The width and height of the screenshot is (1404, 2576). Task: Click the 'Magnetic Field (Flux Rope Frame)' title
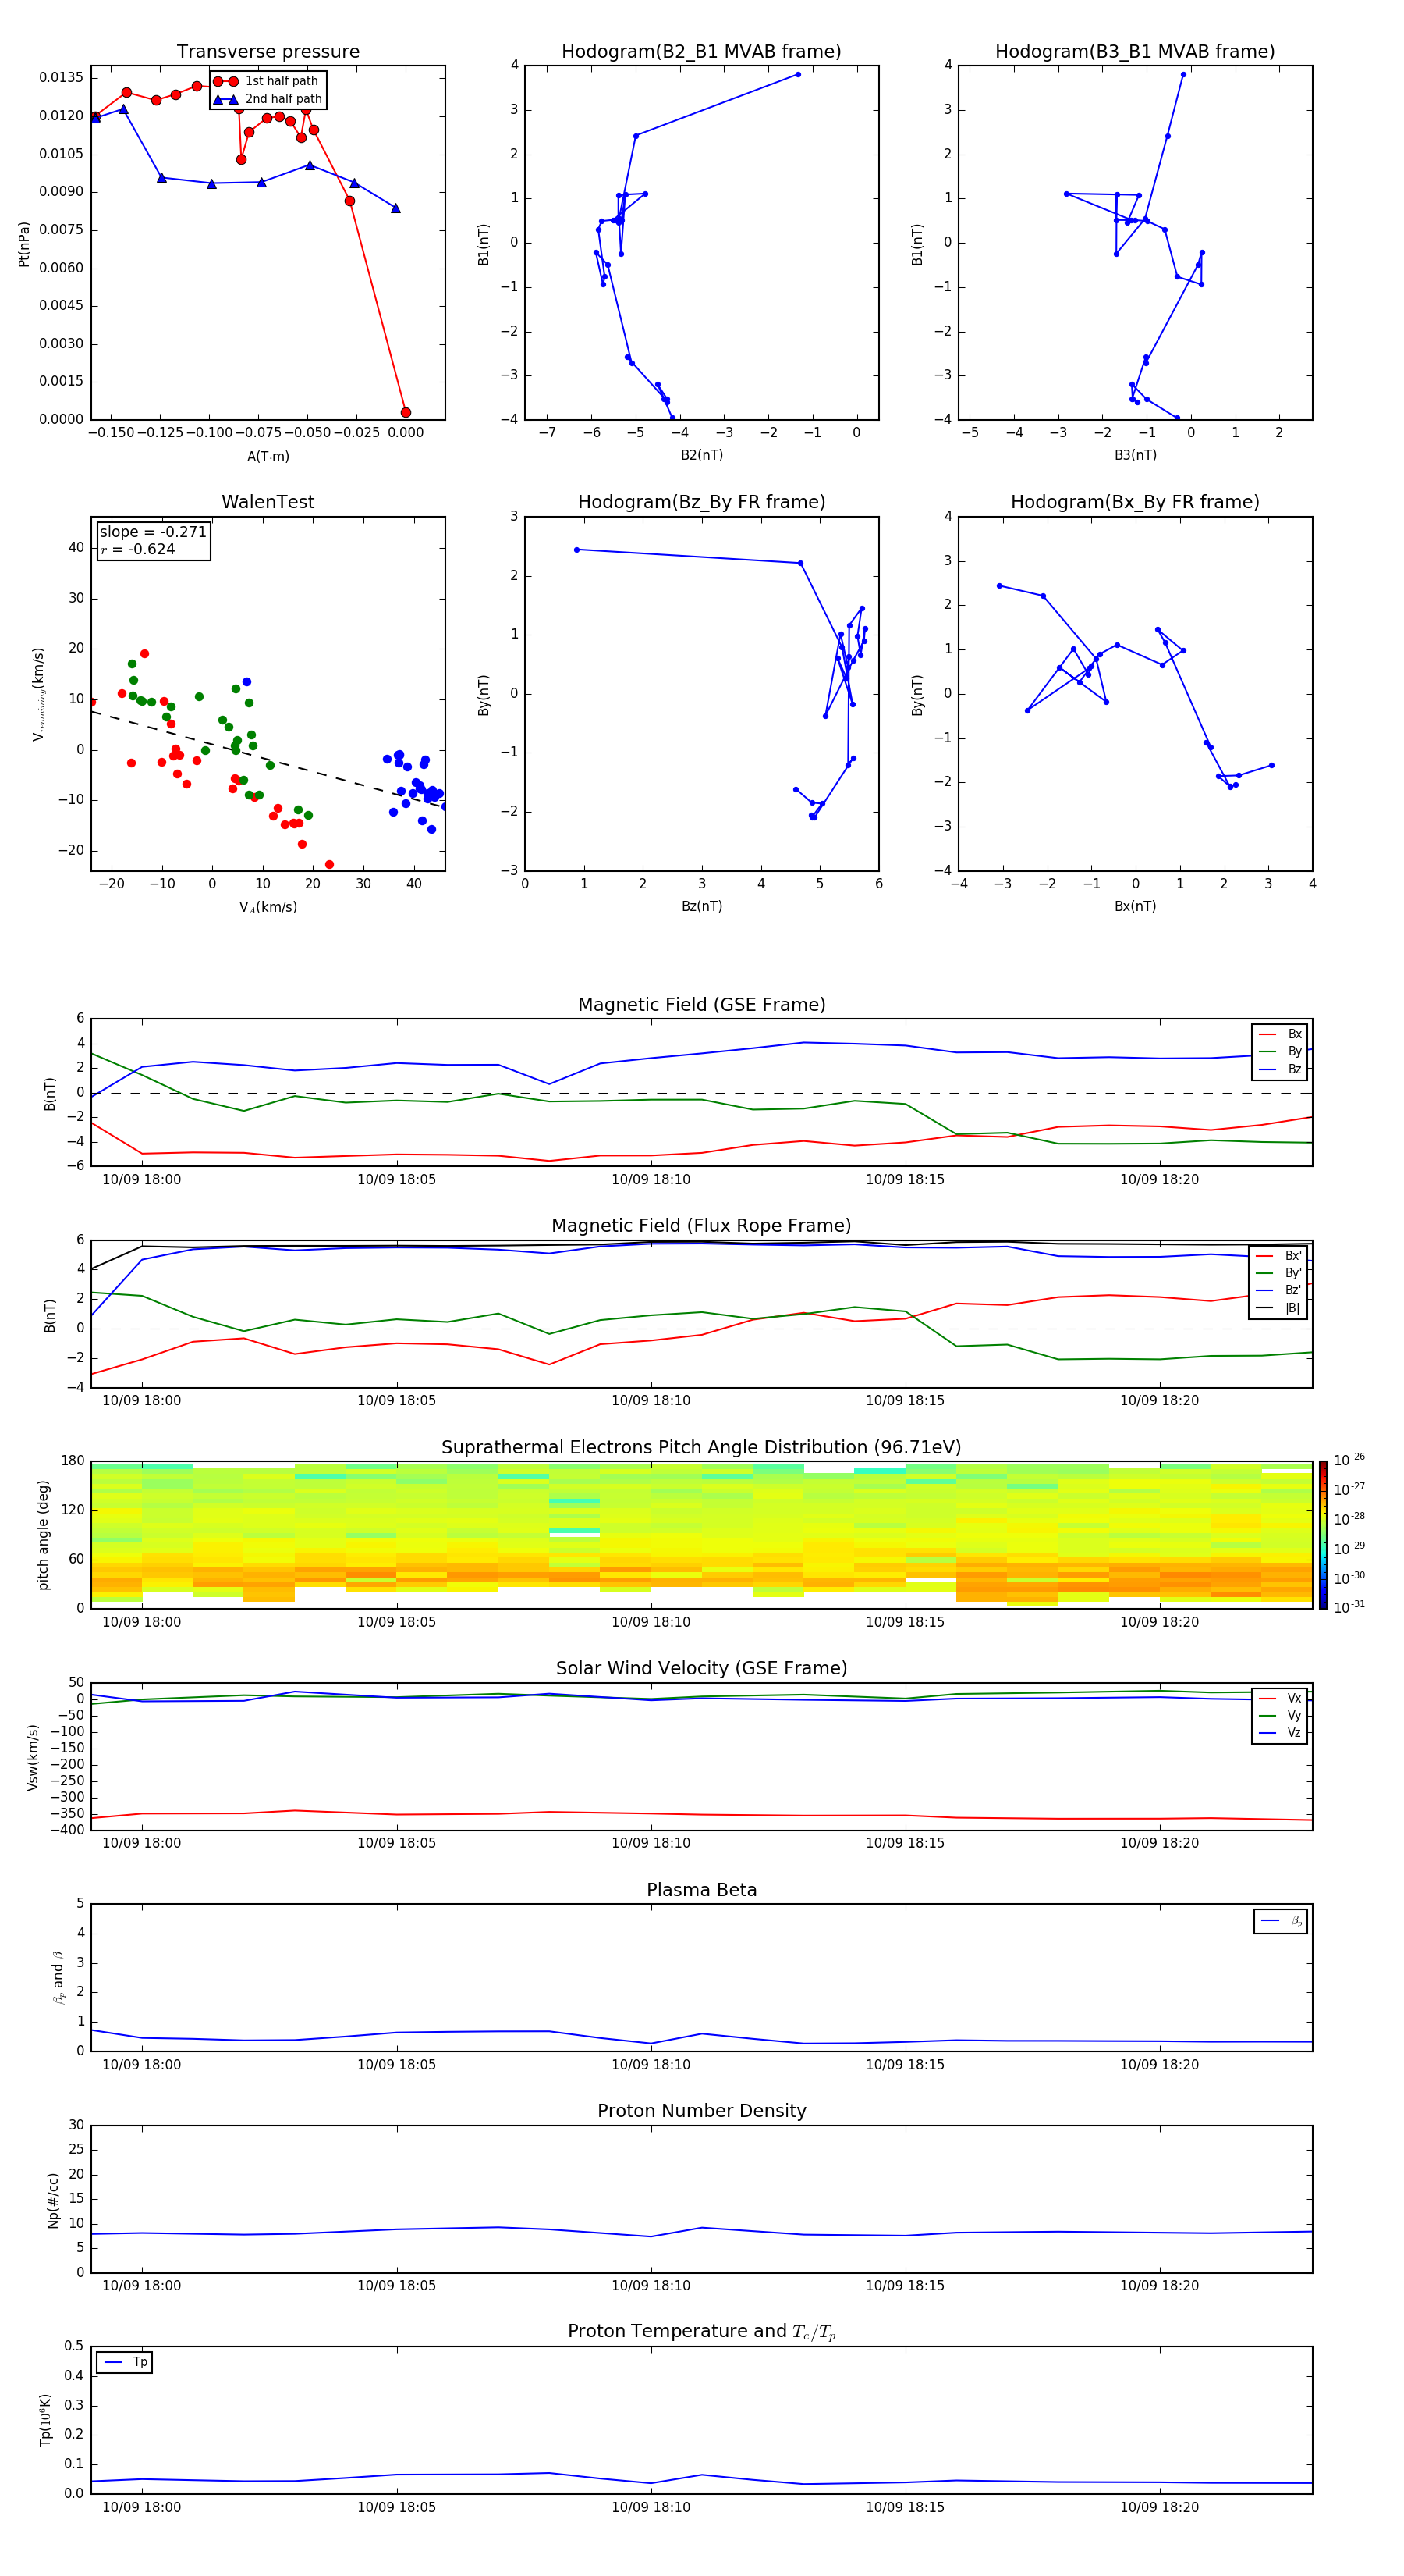701,1225
